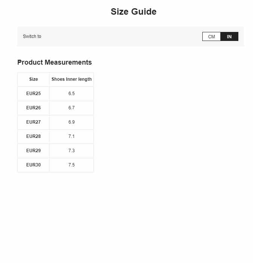
Task: Click the Switch to label
Action: [32, 36]
